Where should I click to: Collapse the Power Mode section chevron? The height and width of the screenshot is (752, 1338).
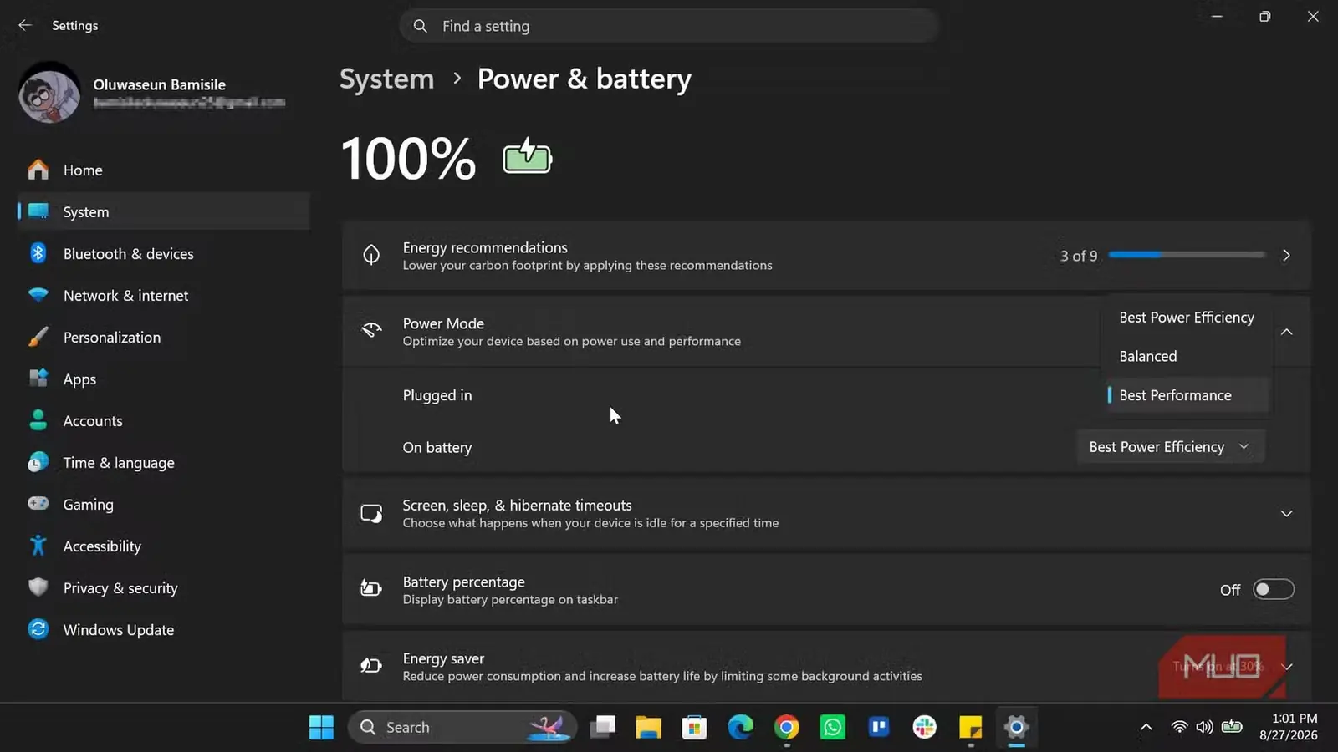coord(1287,332)
